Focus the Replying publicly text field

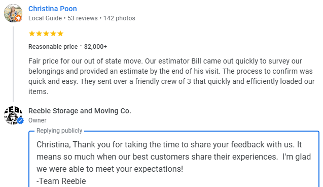174,159
